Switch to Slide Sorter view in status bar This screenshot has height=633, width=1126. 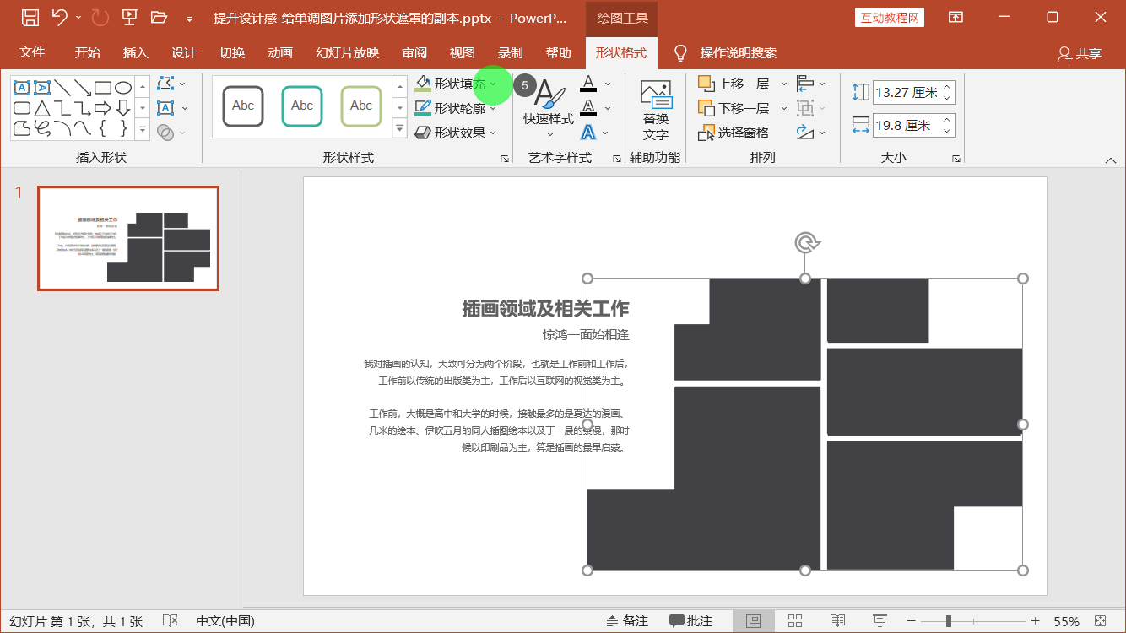coord(795,619)
